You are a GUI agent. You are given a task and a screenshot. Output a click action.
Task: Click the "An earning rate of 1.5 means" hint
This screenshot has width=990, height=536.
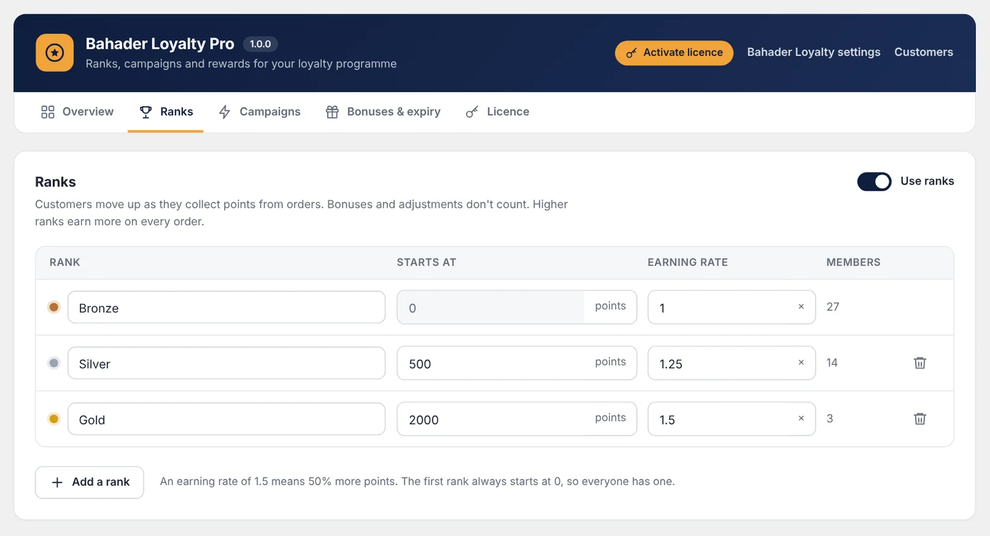[418, 482]
